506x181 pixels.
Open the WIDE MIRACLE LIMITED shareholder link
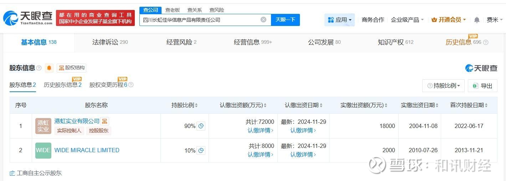pyautogui.click(x=87, y=150)
